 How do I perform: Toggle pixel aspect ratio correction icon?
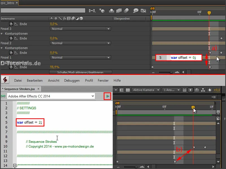click(x=184, y=90)
